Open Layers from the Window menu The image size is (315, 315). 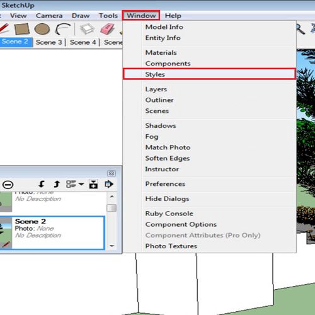(210, 89)
